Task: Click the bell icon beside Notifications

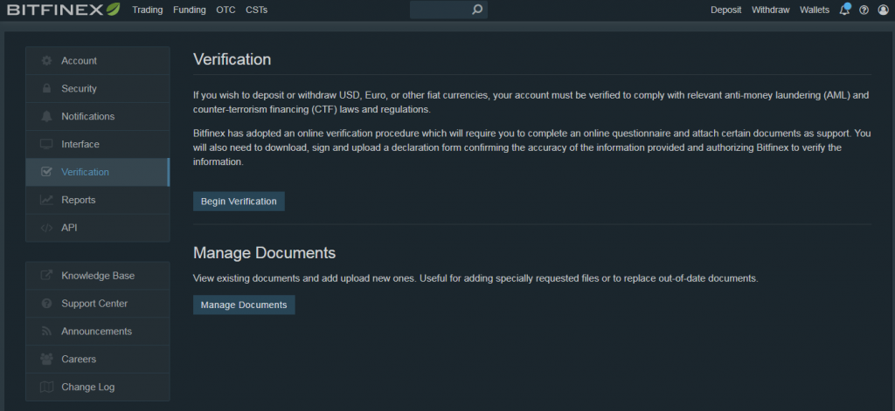Action: (47, 116)
